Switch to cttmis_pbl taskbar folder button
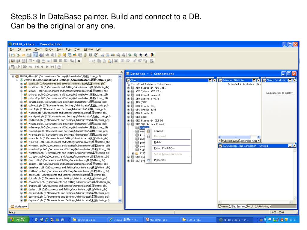The width and height of the screenshot is (307, 230). pyautogui.click(x=198, y=220)
